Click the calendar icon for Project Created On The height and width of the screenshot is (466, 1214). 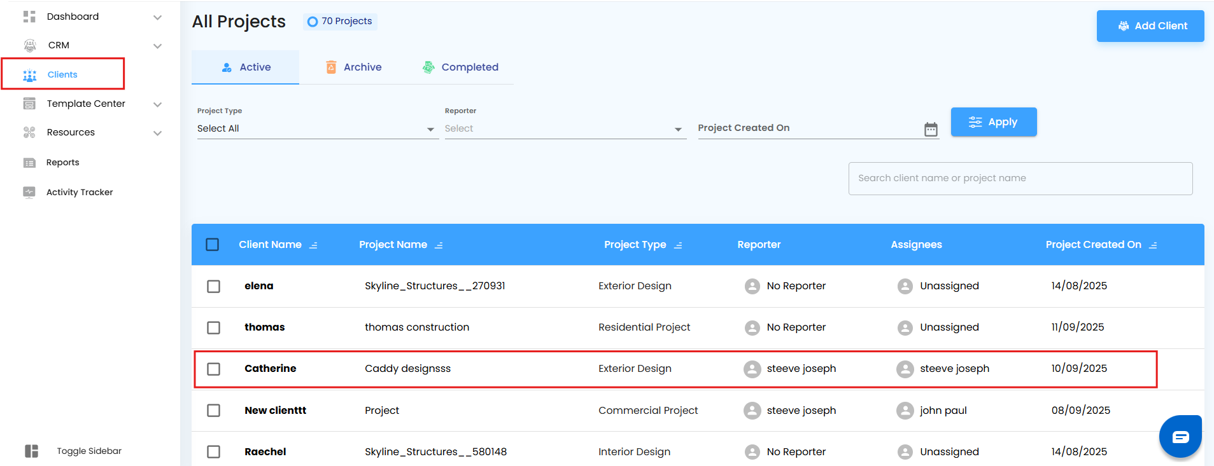pyautogui.click(x=931, y=130)
